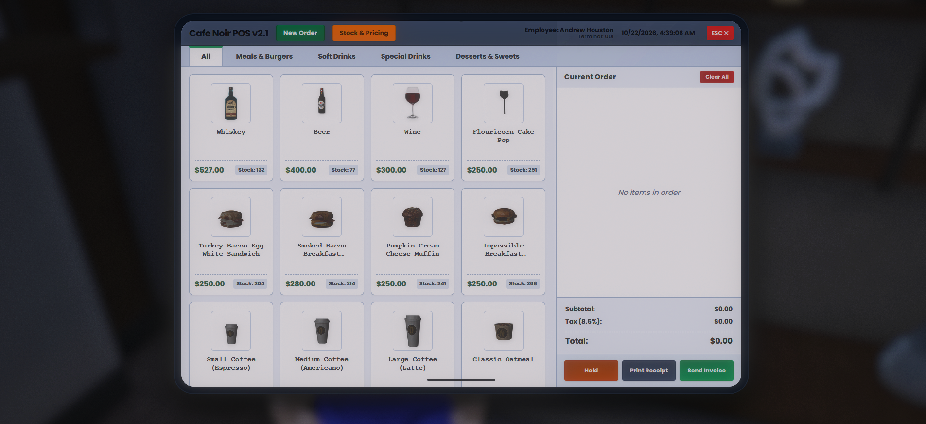
Task: Show the Soft Drinks category
Action: 337,56
